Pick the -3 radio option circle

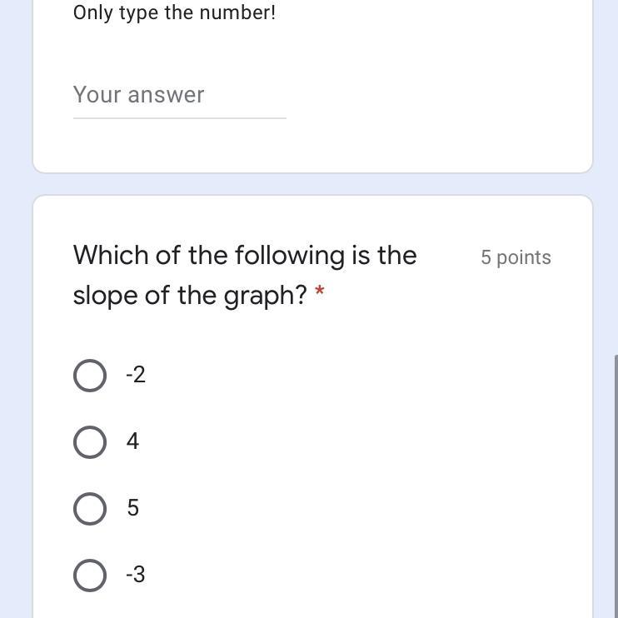tap(90, 576)
